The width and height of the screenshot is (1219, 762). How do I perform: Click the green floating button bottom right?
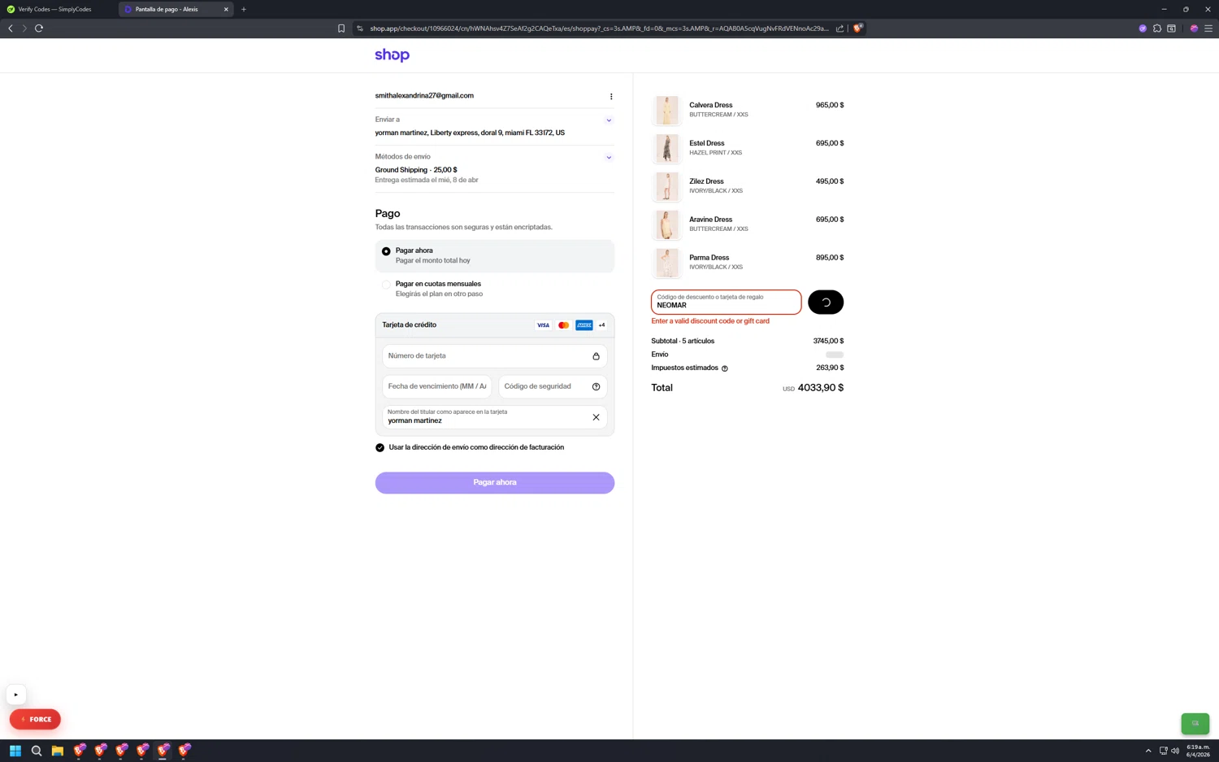coord(1195,723)
